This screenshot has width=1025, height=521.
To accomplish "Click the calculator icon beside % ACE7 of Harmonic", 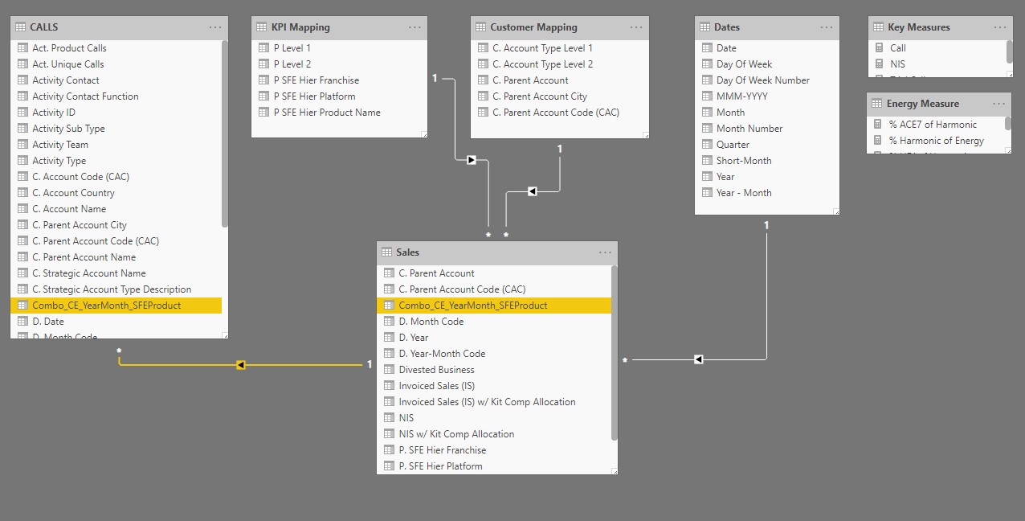I will coord(878,125).
